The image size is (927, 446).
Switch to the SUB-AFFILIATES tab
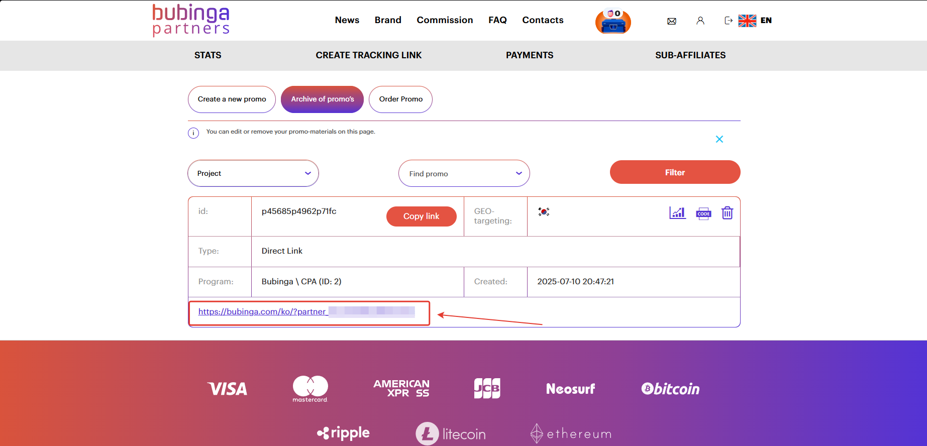690,55
